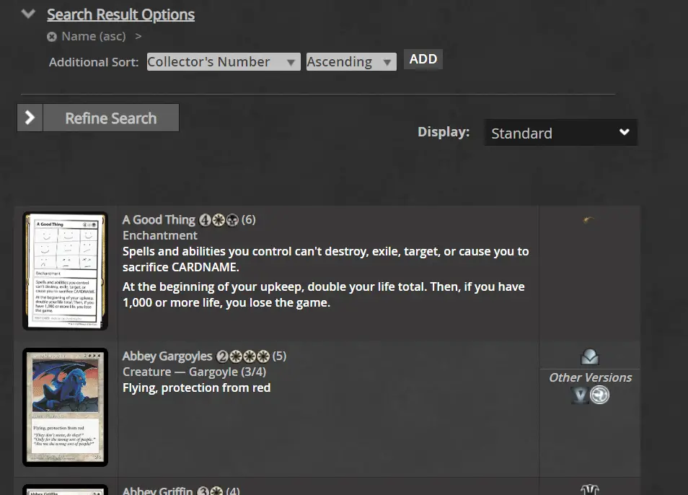688x495 pixels.
Task: Open the Abbey Gargoyles card image
Action: point(66,407)
